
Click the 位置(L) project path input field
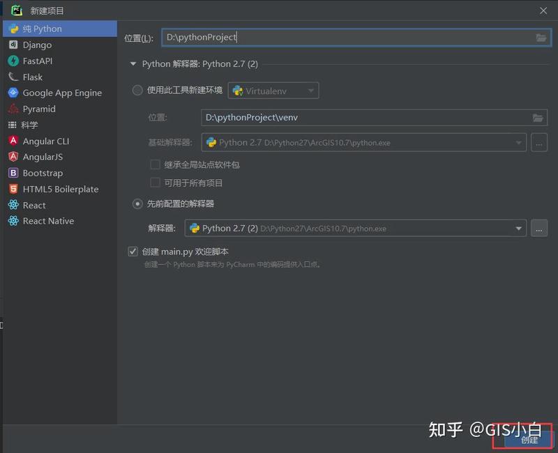click(x=356, y=38)
